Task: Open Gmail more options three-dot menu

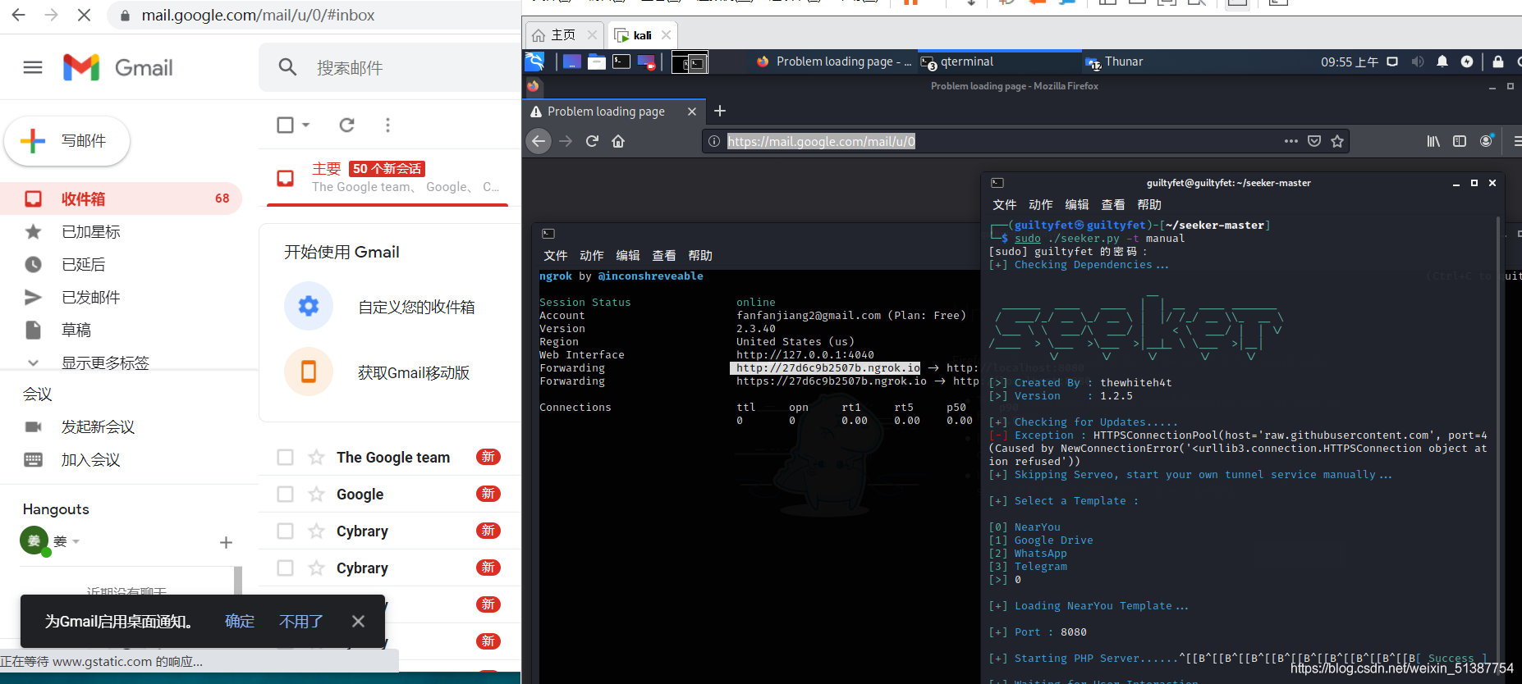Action: pyautogui.click(x=387, y=125)
